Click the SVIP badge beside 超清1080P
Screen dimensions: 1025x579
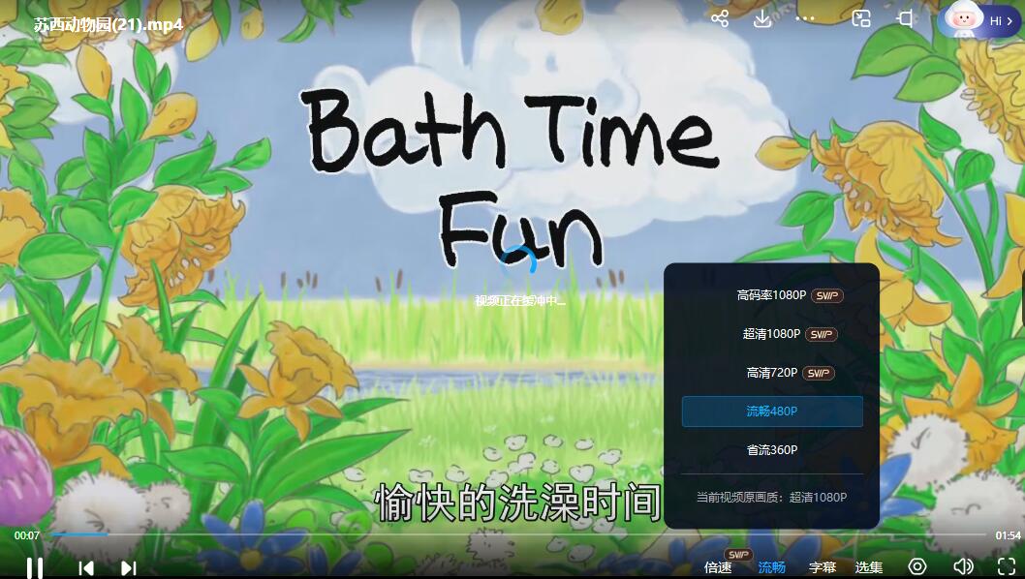coord(821,334)
